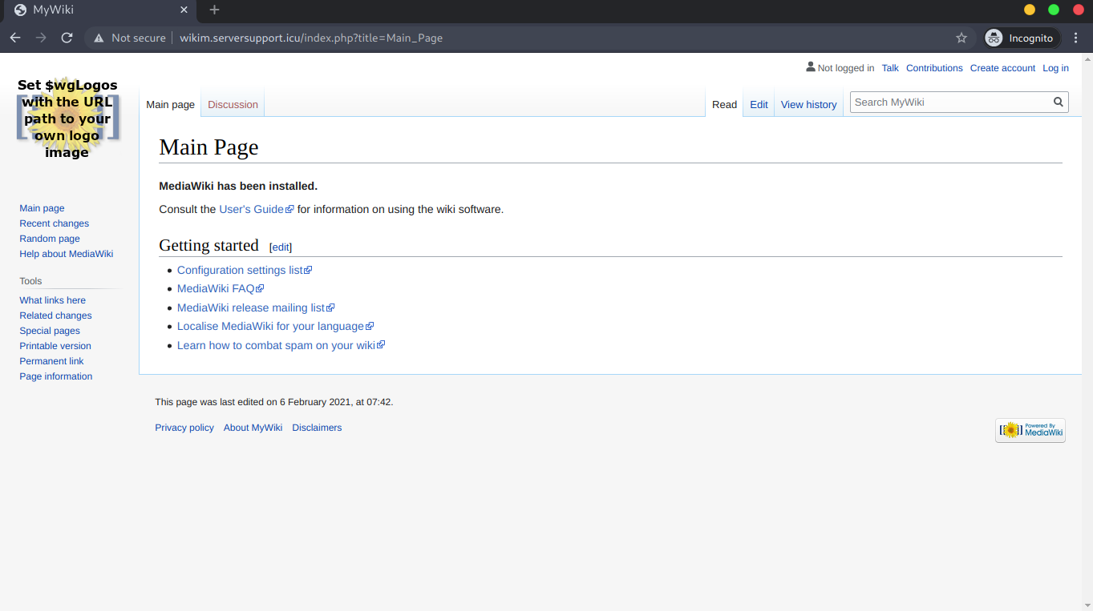Click the Not secure warning indicator
This screenshot has height=611, width=1093.
pyautogui.click(x=130, y=38)
